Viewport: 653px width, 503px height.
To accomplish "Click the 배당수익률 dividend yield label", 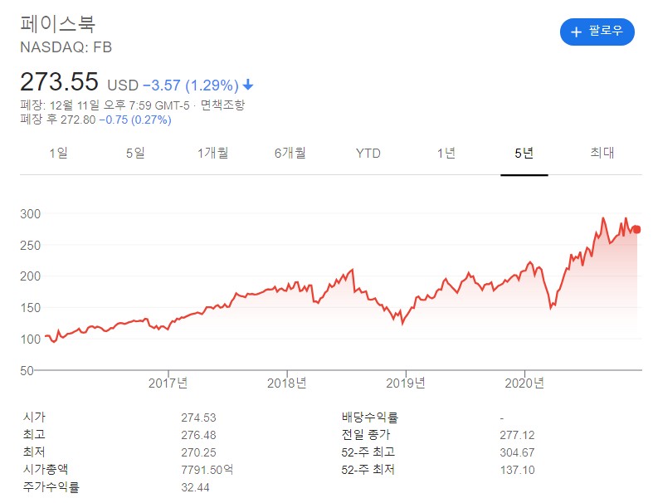I will [370, 417].
